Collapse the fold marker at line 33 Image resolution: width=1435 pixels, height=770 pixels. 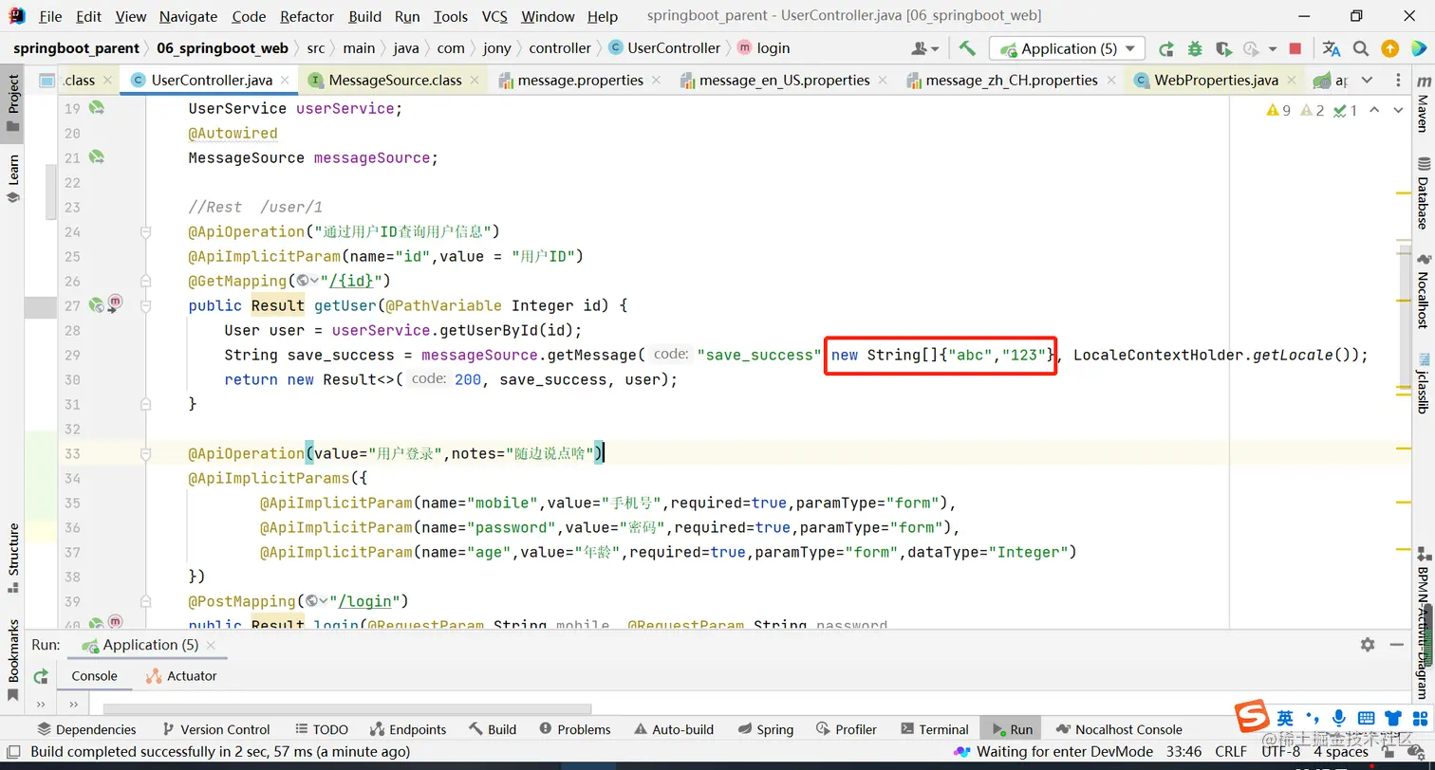pyautogui.click(x=145, y=453)
